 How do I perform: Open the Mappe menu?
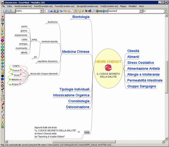coord(123,6)
